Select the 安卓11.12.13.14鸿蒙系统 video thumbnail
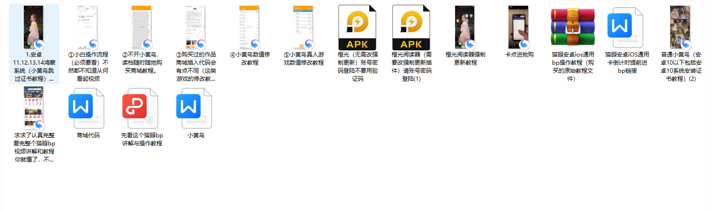This screenshot has height=211, width=716. point(34,27)
